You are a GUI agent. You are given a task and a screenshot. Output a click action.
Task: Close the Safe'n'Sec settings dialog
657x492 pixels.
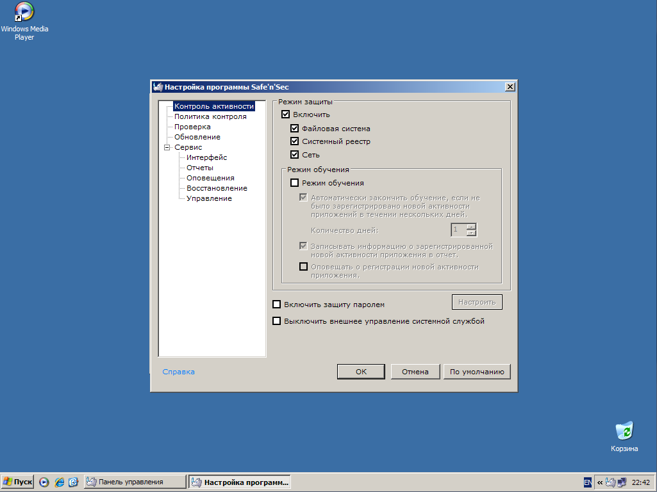(x=510, y=86)
